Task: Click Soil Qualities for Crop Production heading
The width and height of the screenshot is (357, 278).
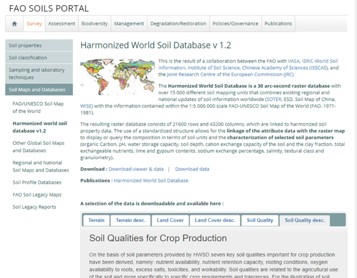Action: [x=158, y=238]
